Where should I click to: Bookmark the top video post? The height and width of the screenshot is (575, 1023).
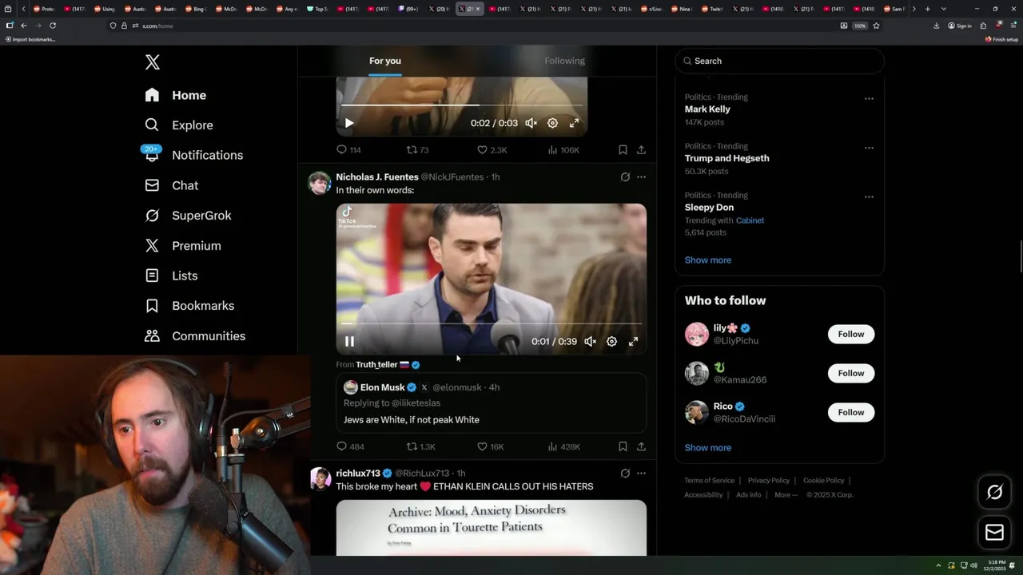(623, 149)
